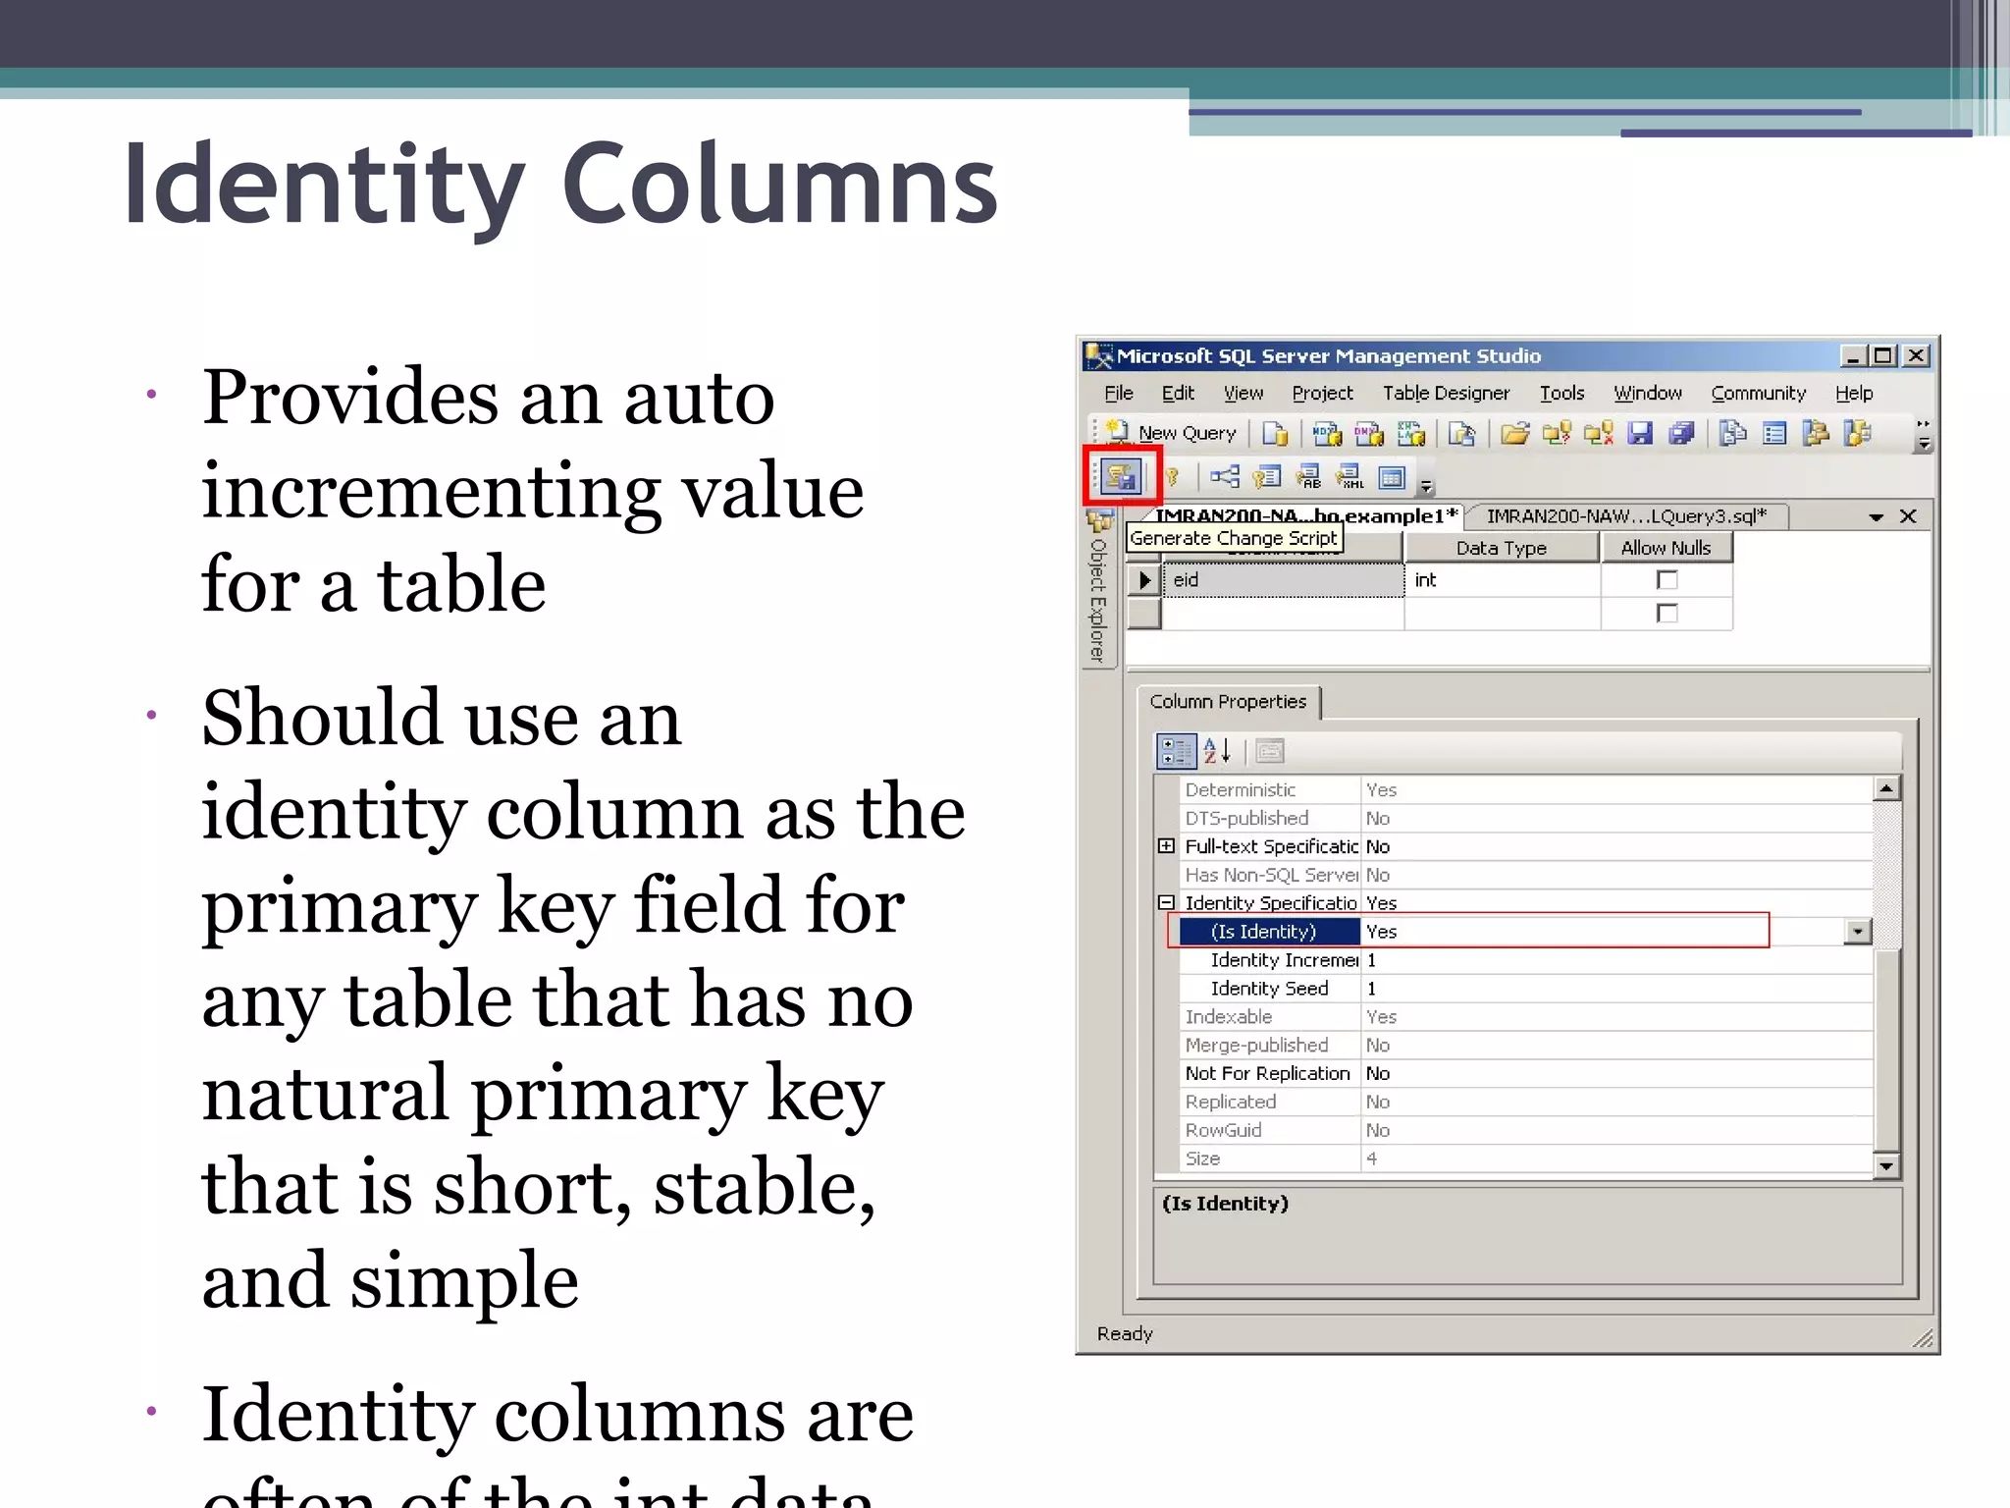This screenshot has height=1508, width=2010.
Task: Click the Allow Nulls column header
Action: click(1666, 548)
